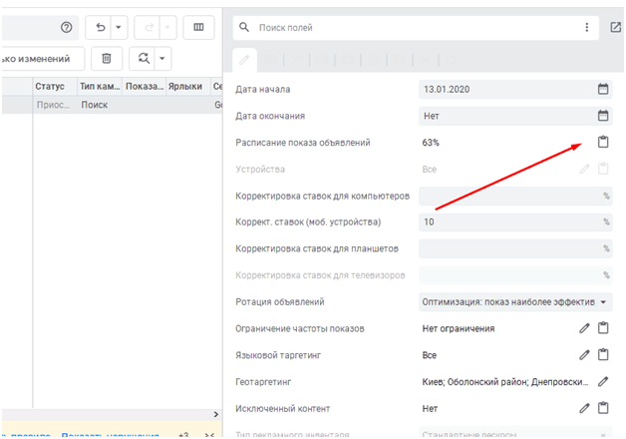Click the Киев; Оболонский район geotargeting value
Screen dimensions: 626x439
505,382
